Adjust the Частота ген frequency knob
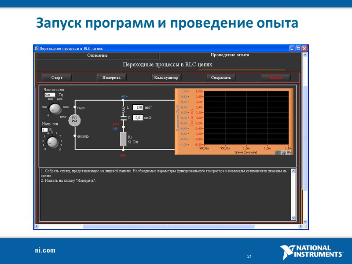 55,110
